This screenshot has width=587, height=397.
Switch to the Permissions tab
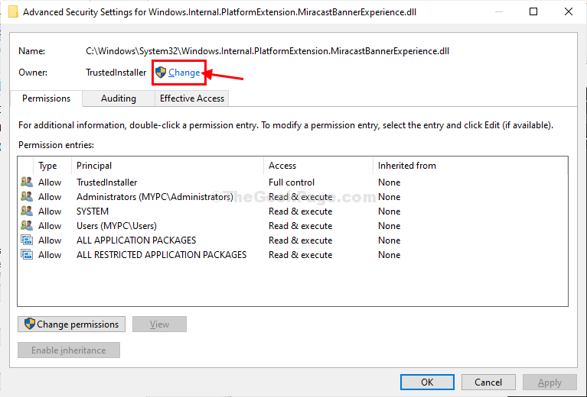point(46,98)
